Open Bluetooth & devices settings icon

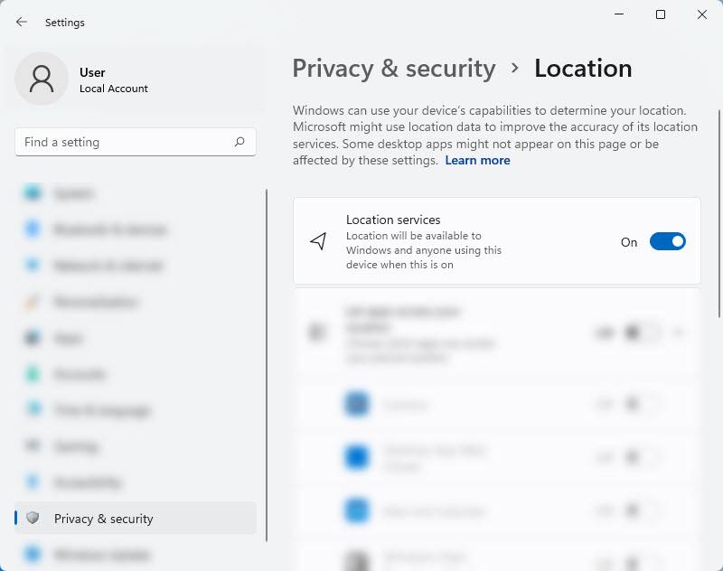point(34,229)
